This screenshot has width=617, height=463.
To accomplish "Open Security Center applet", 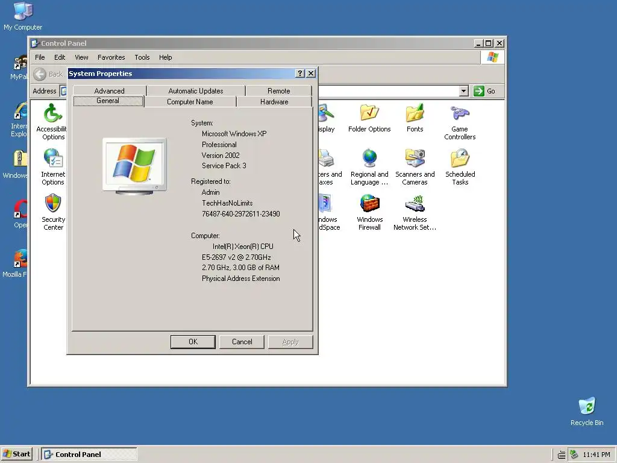I will coord(53,212).
